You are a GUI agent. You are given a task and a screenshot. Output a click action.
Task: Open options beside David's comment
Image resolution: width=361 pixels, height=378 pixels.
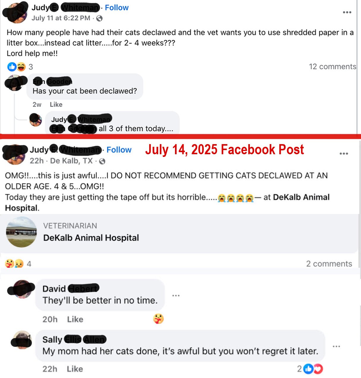click(176, 295)
